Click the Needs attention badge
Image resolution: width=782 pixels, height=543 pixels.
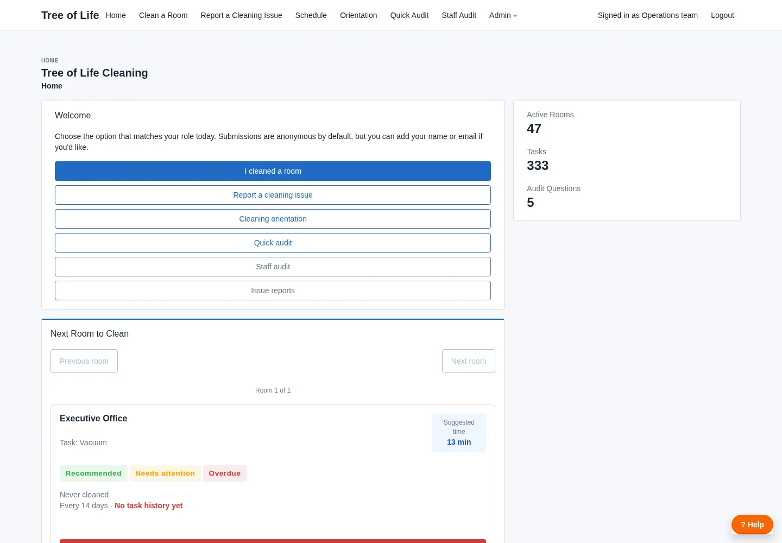(x=165, y=473)
